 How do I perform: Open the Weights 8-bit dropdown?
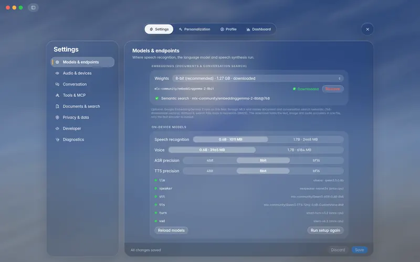258,78
